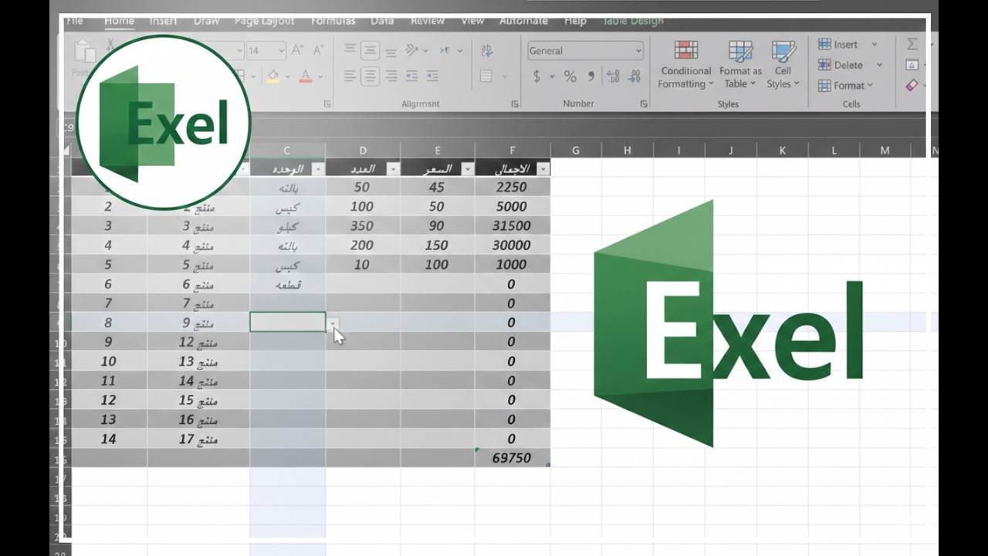Viewport: 988px width, 556px height.
Task: Click the text direction icon
Action: tap(445, 50)
